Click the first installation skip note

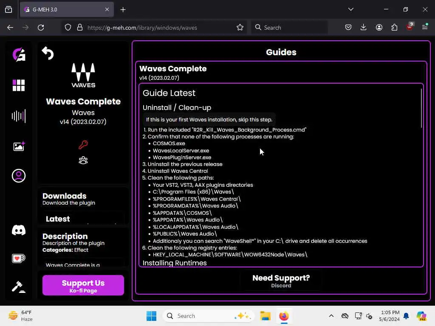coord(209,119)
